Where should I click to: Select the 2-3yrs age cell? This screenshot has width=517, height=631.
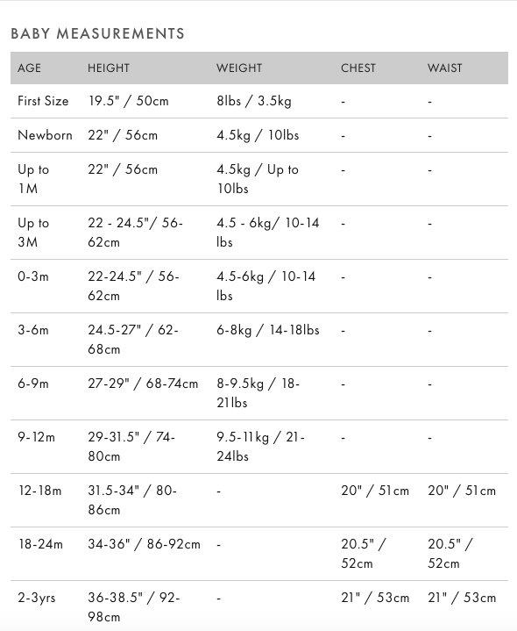tap(37, 598)
